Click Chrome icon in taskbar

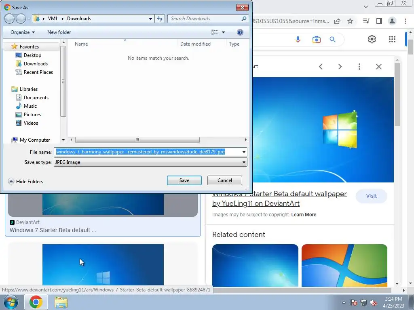[x=36, y=302]
